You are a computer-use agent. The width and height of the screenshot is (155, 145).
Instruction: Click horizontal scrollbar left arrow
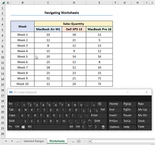[90, 141]
